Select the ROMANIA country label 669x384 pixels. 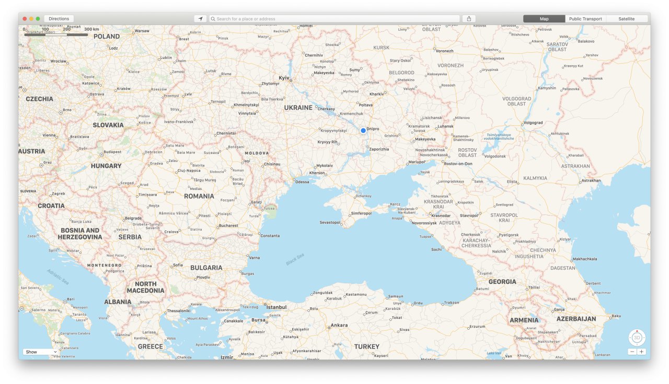pos(199,196)
